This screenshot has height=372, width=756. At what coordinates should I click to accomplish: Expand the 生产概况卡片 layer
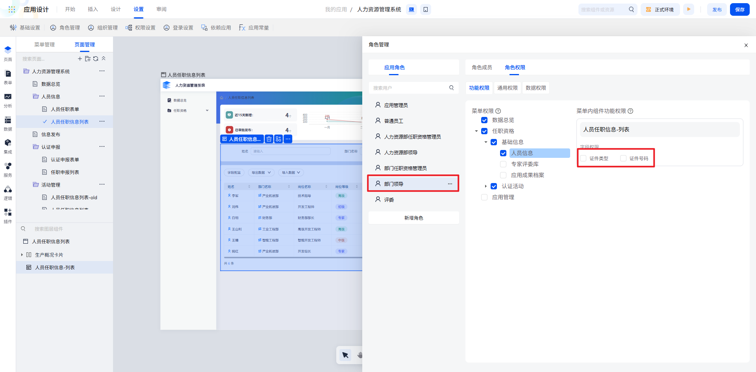(22, 255)
